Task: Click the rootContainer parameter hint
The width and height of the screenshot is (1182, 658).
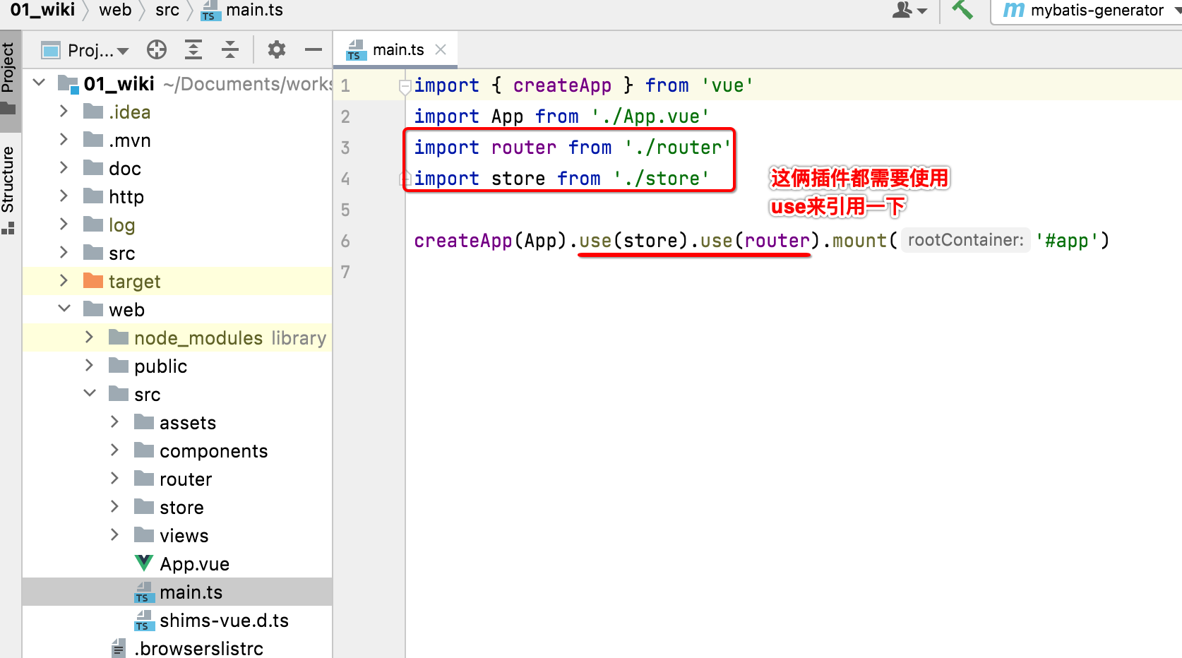Action: pyautogui.click(x=965, y=240)
